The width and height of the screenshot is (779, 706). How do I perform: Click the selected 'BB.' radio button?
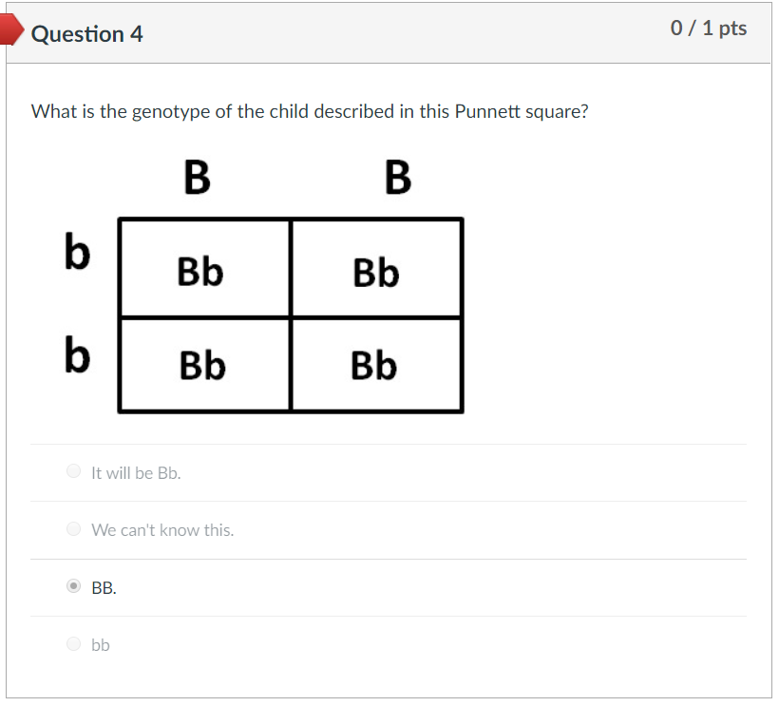pyautogui.click(x=74, y=587)
